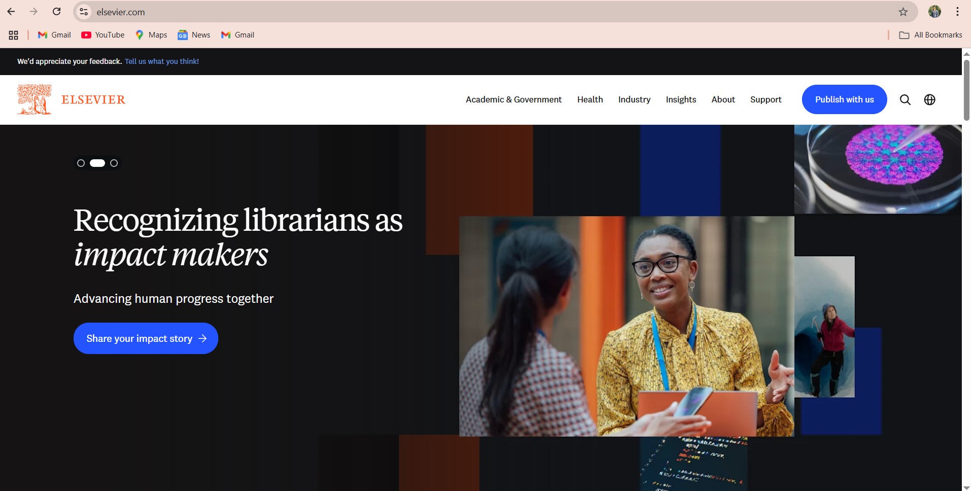Expand the Health navigation menu
Image resolution: width=971 pixels, height=491 pixels.
[590, 99]
